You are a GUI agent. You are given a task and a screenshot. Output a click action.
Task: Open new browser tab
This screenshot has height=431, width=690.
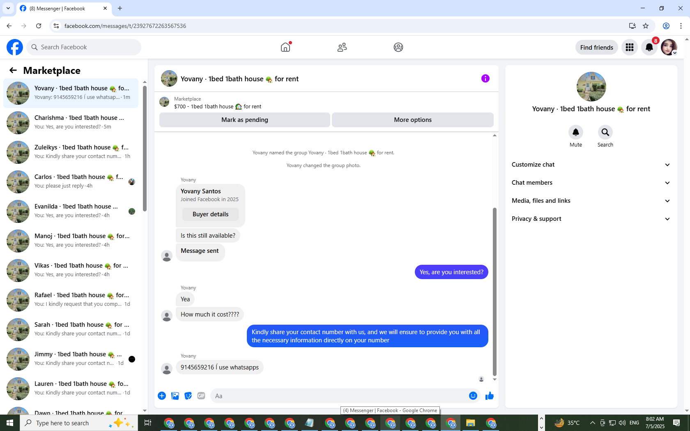120,8
